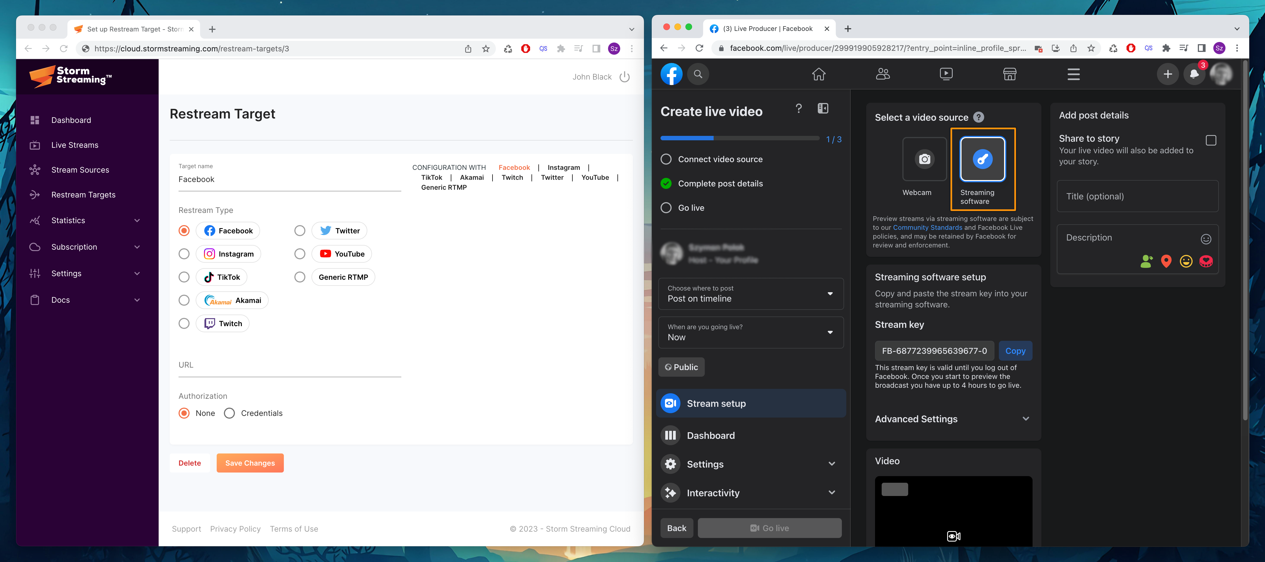The width and height of the screenshot is (1265, 562).
Task: Open Twitch configuration link
Action: (512, 178)
